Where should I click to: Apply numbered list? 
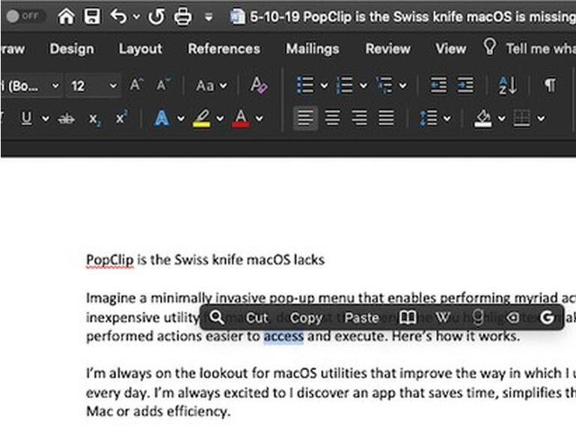click(x=345, y=85)
